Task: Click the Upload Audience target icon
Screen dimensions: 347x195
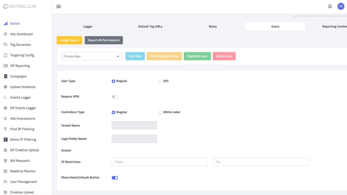Action: point(5,87)
